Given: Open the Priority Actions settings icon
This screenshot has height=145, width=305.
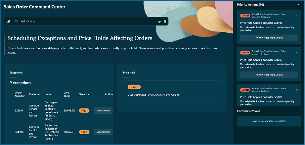Looking at the screenshot, I should click(299, 4).
